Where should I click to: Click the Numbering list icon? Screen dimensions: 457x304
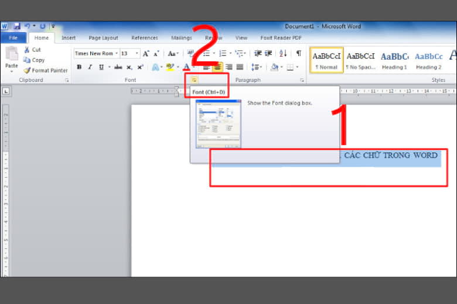[x=223, y=54]
